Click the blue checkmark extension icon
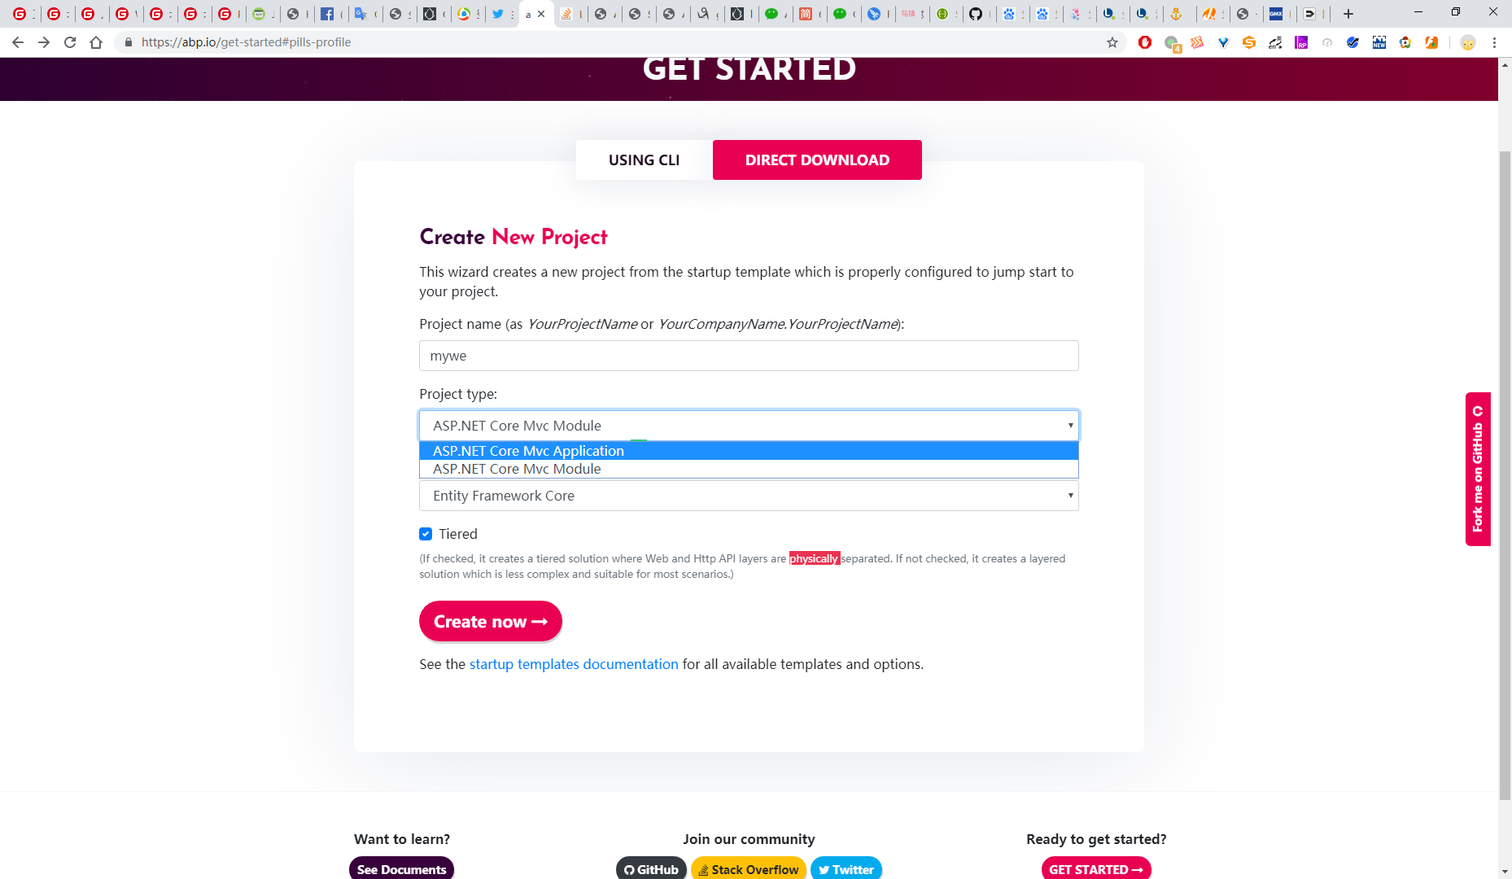This screenshot has height=879, width=1512. 1353,42
